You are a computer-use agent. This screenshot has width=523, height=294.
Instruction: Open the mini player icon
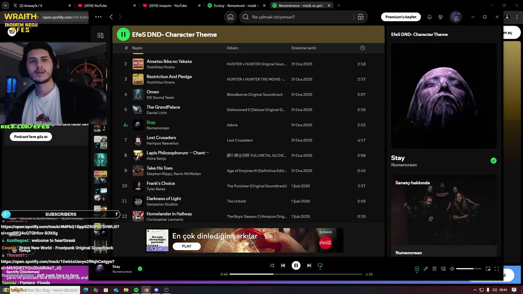point(488,269)
